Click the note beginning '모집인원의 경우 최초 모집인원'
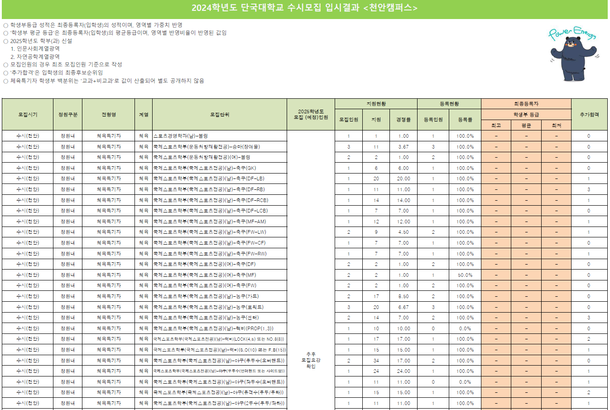Screen dimensions: 610x410 coord(62,64)
